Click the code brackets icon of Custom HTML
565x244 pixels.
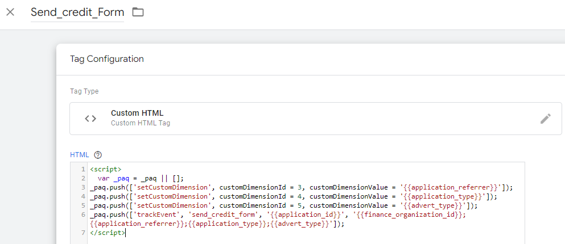click(x=90, y=118)
